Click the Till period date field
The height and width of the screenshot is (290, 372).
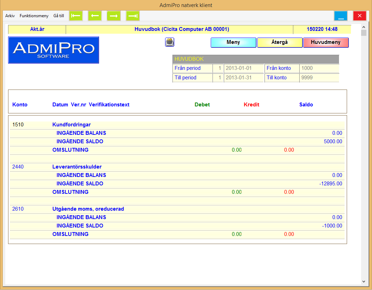tap(243, 78)
